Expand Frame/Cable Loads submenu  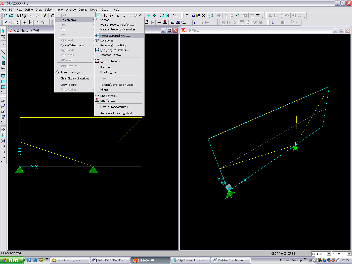[74, 45]
